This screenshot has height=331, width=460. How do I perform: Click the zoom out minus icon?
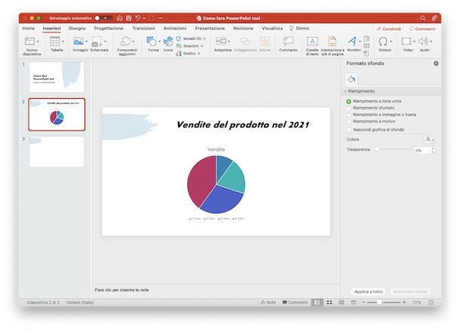pos(363,302)
